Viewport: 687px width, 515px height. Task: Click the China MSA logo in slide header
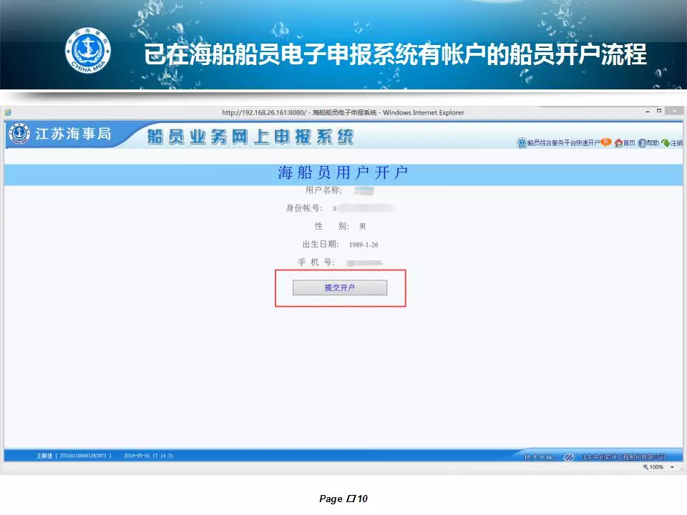[89, 50]
